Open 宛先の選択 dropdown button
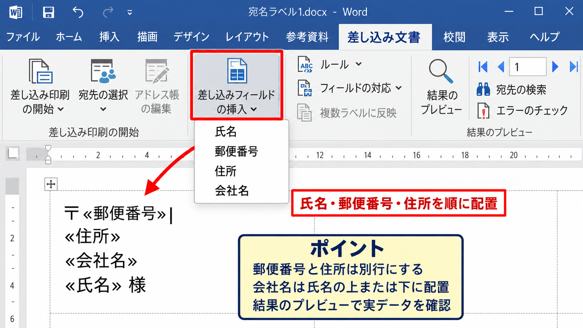583x328 pixels. [103, 86]
